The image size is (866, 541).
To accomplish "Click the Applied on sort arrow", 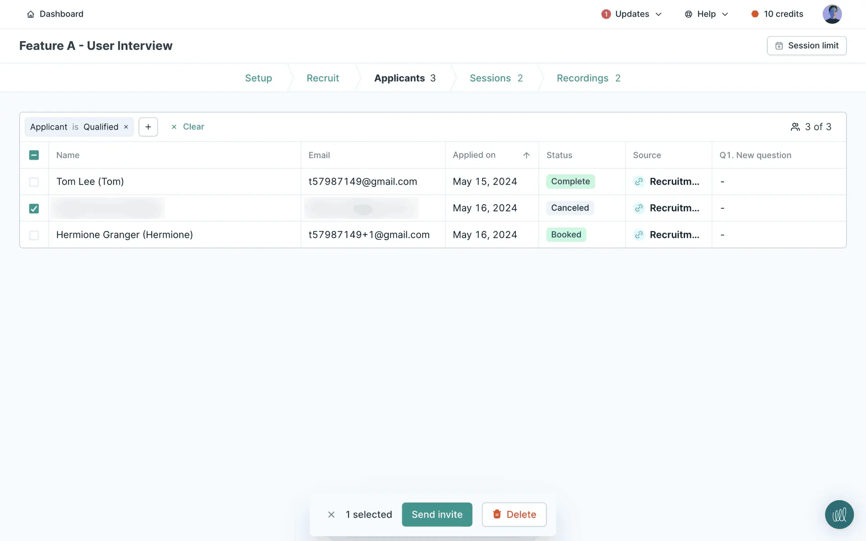I will 526,155.
